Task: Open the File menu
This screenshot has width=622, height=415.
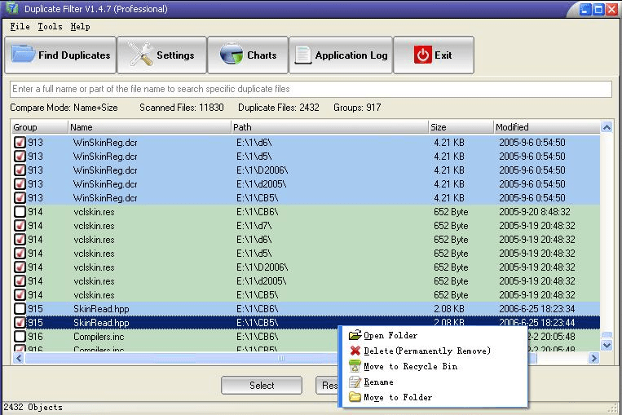Action: tap(20, 27)
